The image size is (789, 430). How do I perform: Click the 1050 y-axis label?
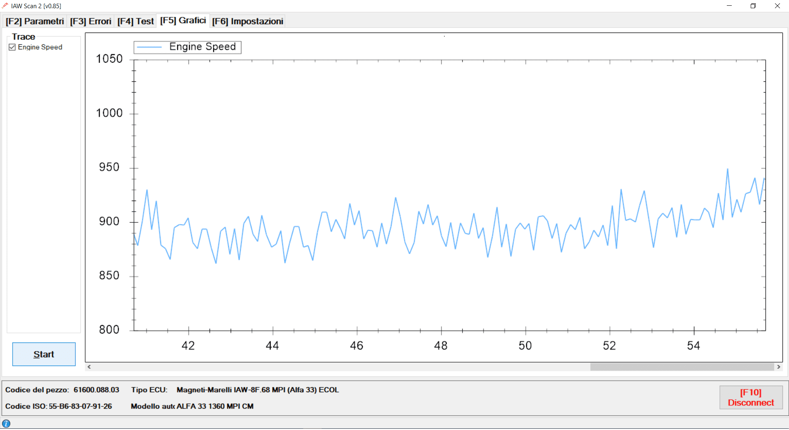tap(110, 59)
